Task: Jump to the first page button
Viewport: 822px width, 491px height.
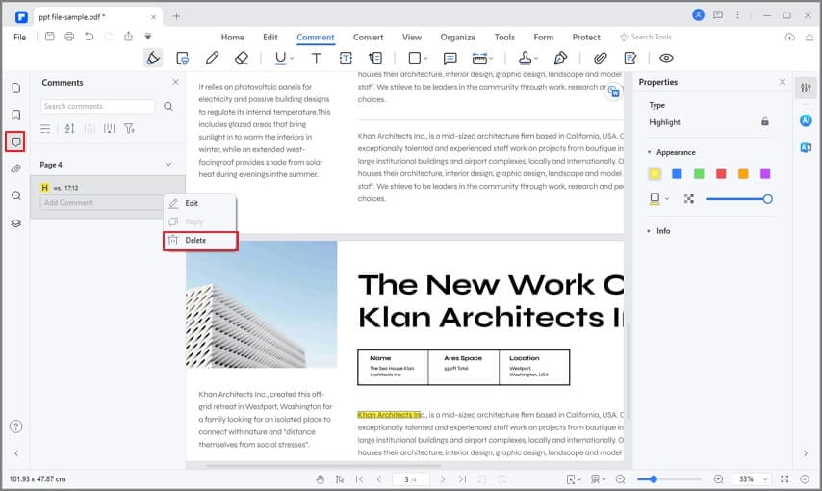Action: point(359,478)
